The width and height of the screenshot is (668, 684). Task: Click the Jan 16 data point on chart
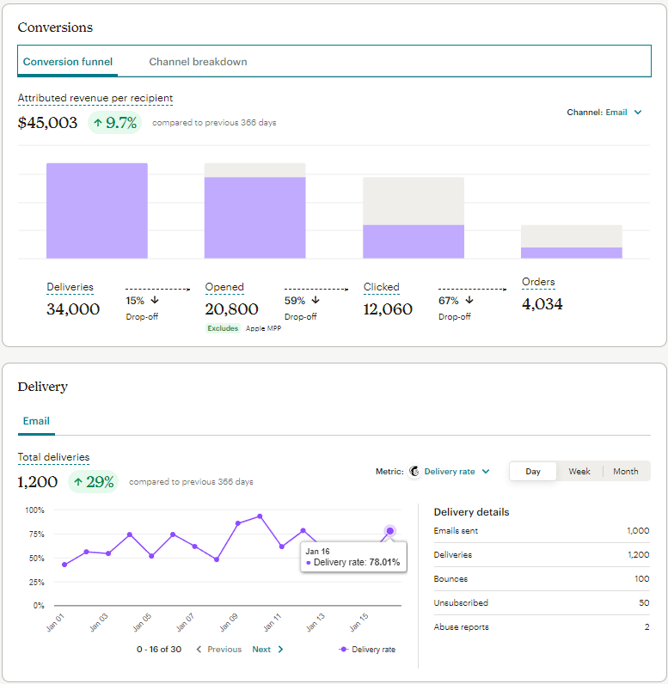[x=390, y=531]
